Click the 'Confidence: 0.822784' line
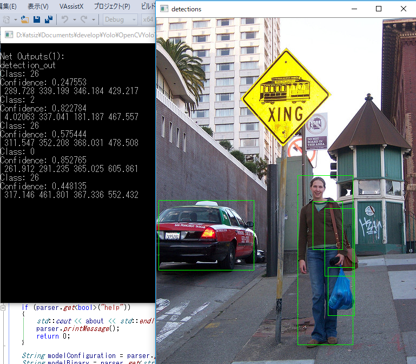Screen dimensions: 416x364 (x=43, y=108)
